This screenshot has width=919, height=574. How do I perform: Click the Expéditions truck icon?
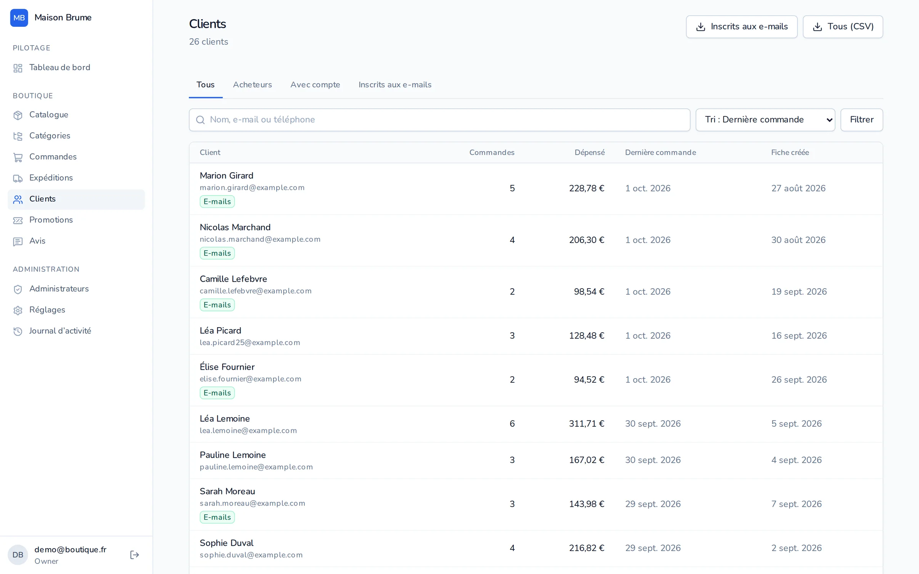18,178
